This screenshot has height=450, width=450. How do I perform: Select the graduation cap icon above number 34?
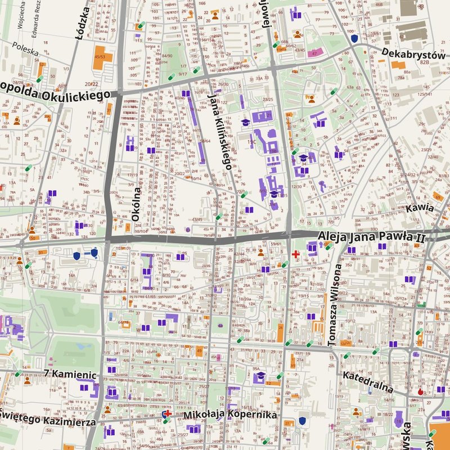click(303, 158)
